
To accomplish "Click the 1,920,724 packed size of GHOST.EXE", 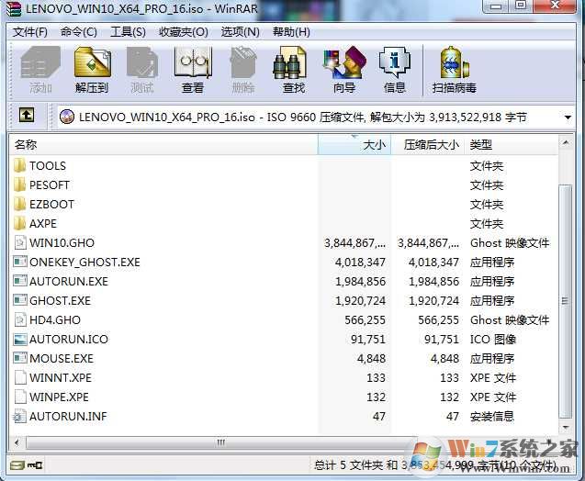I will [433, 300].
